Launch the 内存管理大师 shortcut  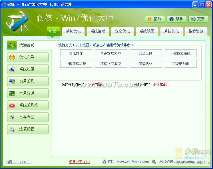(x=111, y=53)
